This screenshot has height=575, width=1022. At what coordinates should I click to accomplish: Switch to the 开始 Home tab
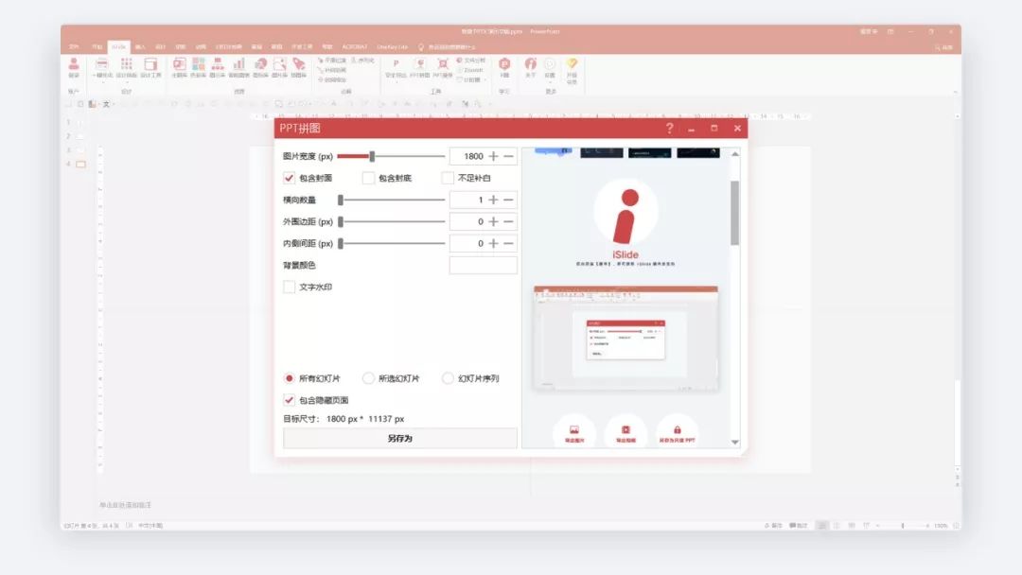click(97, 47)
